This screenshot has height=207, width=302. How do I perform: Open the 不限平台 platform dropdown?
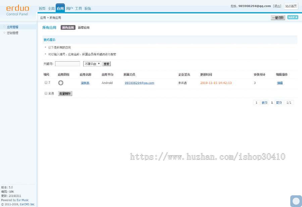coord(92,63)
